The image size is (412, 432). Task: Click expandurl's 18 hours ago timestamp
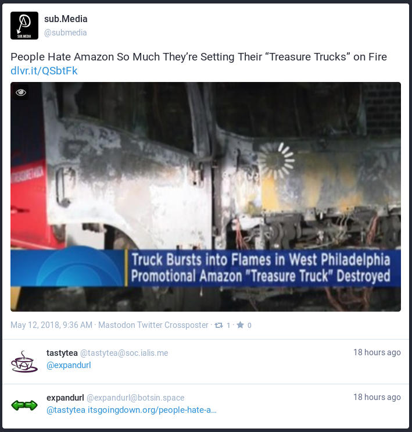coord(377,397)
